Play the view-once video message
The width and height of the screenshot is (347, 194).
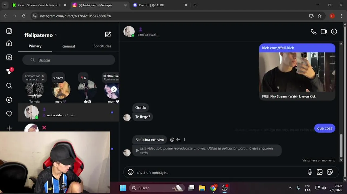pos(207,151)
